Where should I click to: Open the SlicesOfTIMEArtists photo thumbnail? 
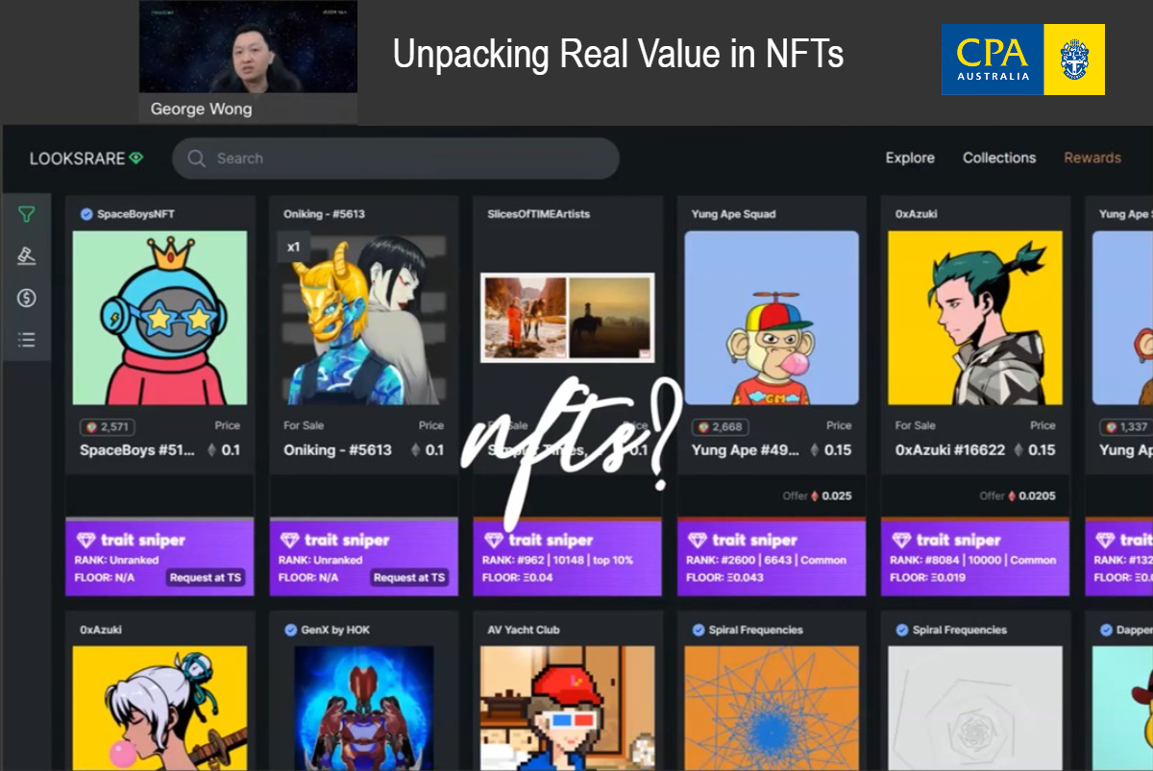click(x=567, y=318)
